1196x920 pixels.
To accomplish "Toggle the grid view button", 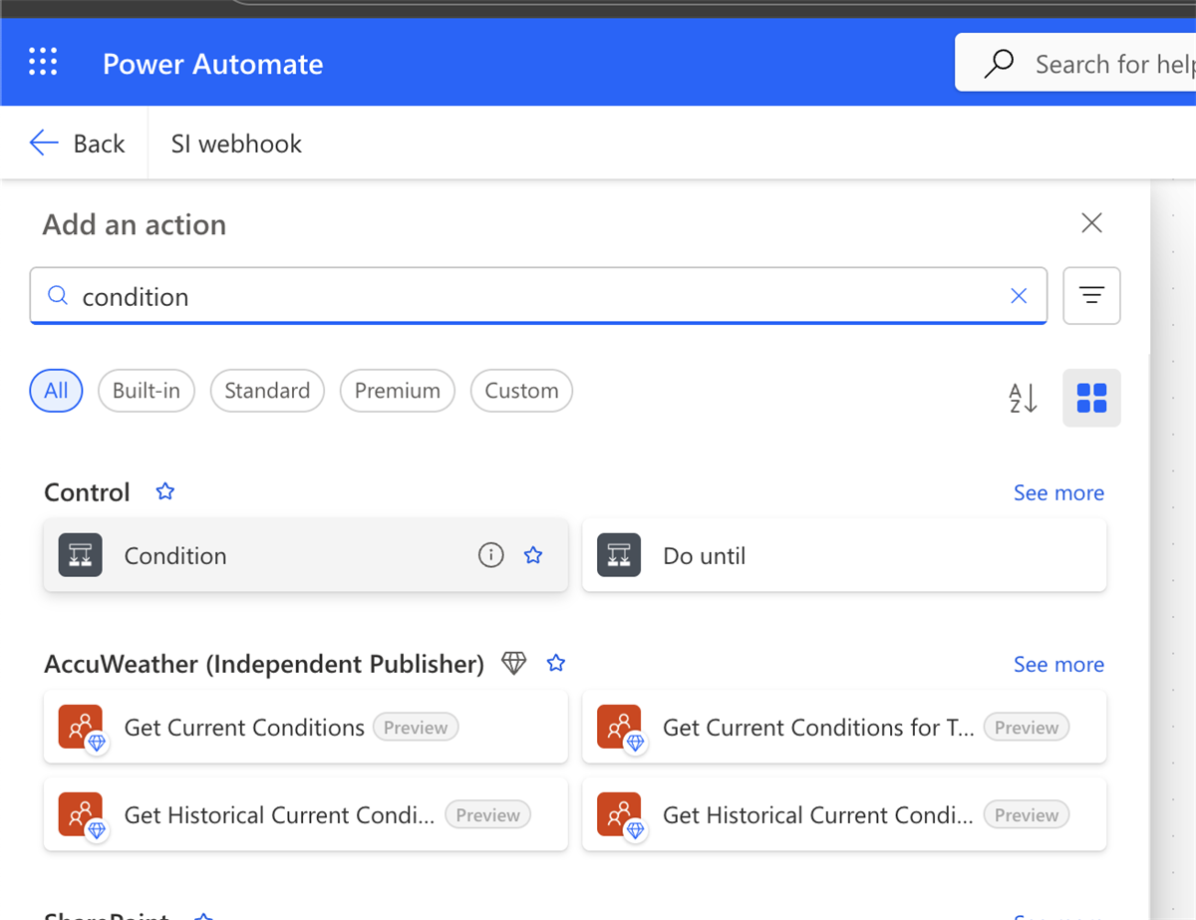I will (x=1091, y=398).
